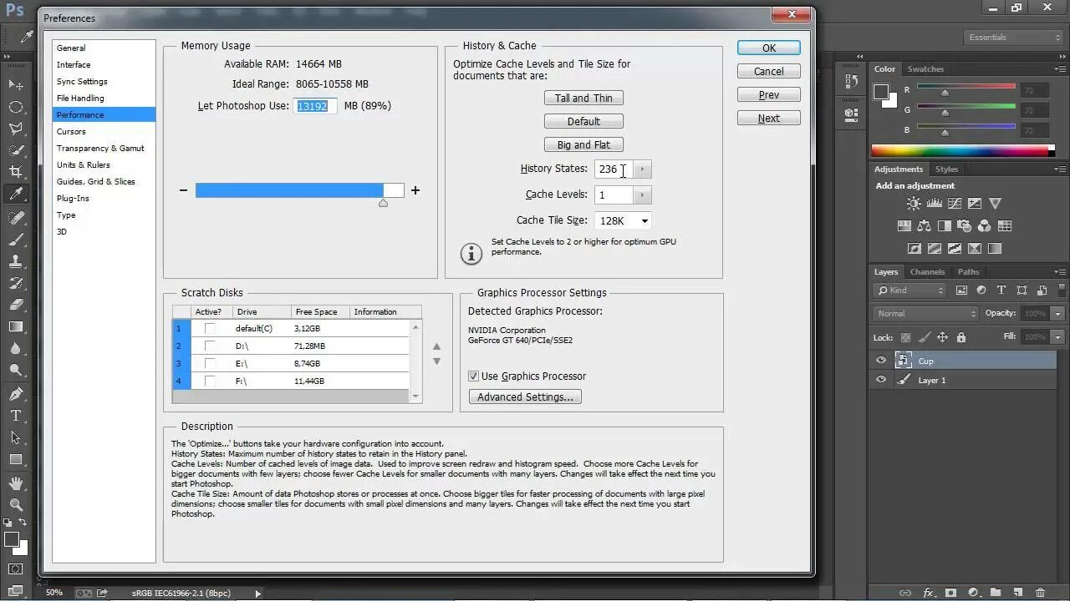This screenshot has width=1070, height=601.
Task: Select the Clone Stamp tool
Action: tap(16, 260)
